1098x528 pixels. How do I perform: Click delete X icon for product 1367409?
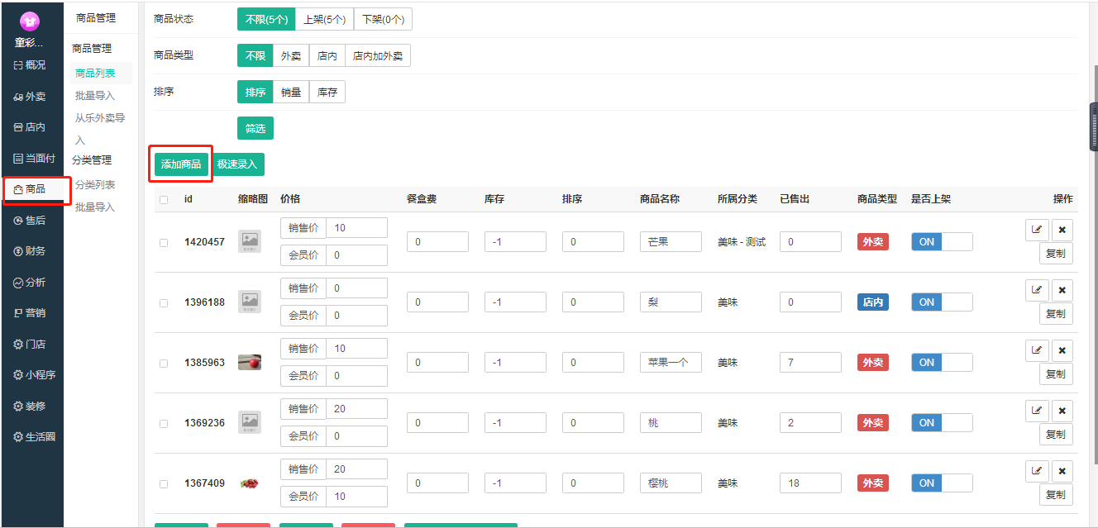tap(1062, 471)
